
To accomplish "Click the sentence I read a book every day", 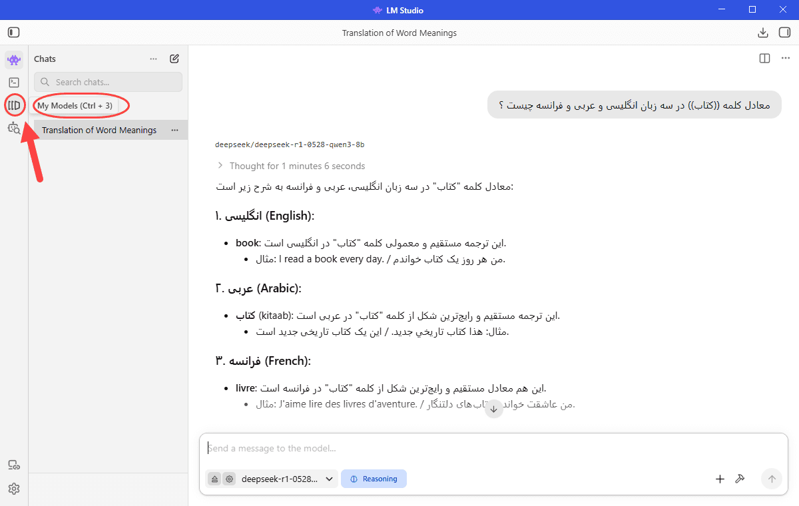I will click(330, 259).
